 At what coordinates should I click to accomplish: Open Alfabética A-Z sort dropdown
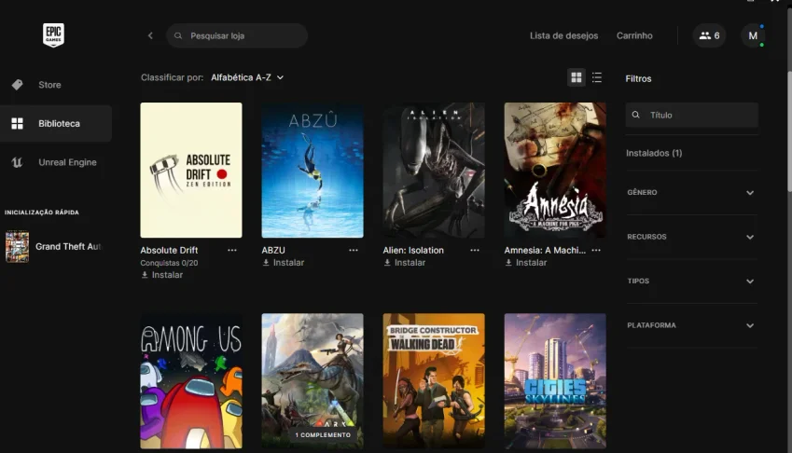[247, 77]
